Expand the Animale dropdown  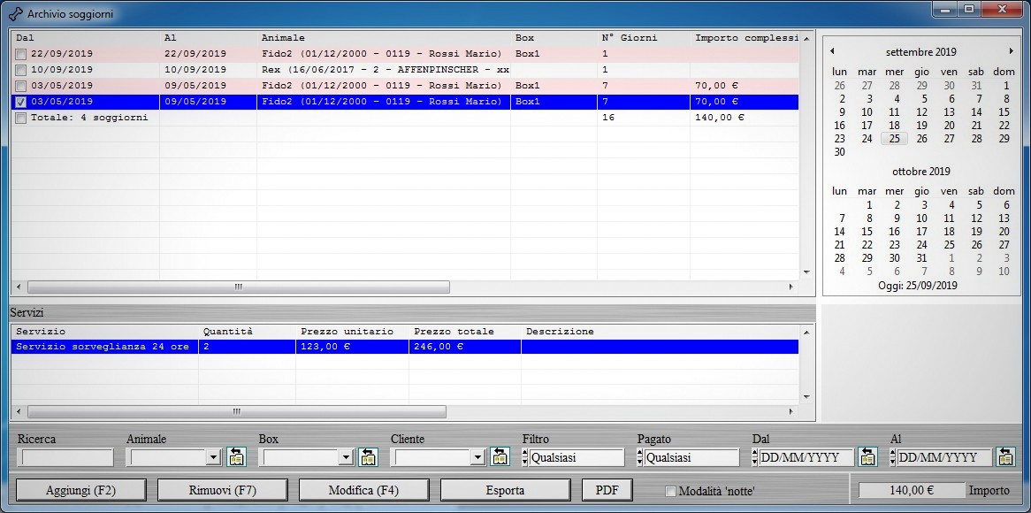click(x=212, y=457)
